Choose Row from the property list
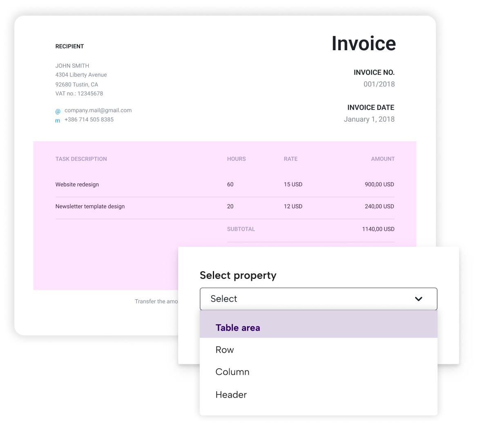 (224, 350)
